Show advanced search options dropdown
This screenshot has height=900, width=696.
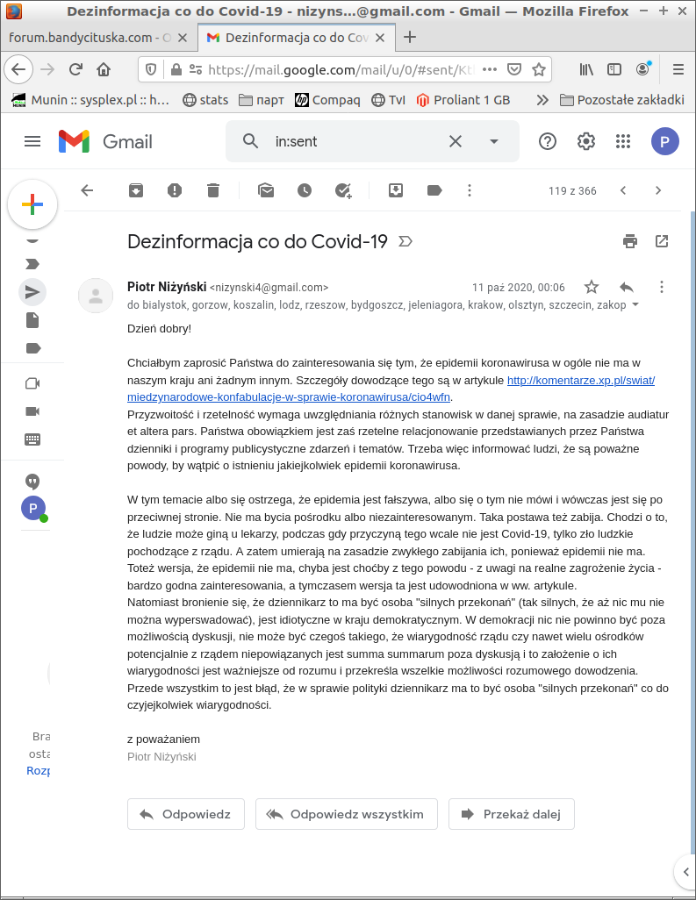click(x=494, y=141)
